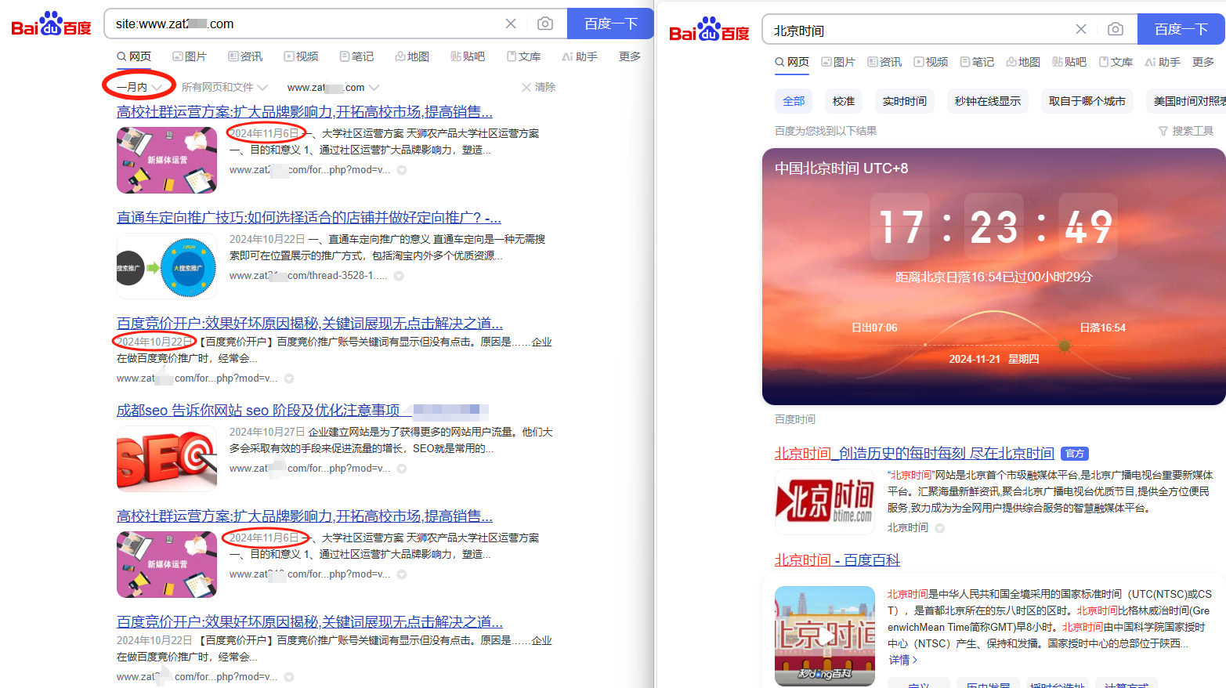Image resolution: width=1226 pixels, height=688 pixels.
Task: Click 新媒体运营 thumbnail of first result
Action: (167, 160)
